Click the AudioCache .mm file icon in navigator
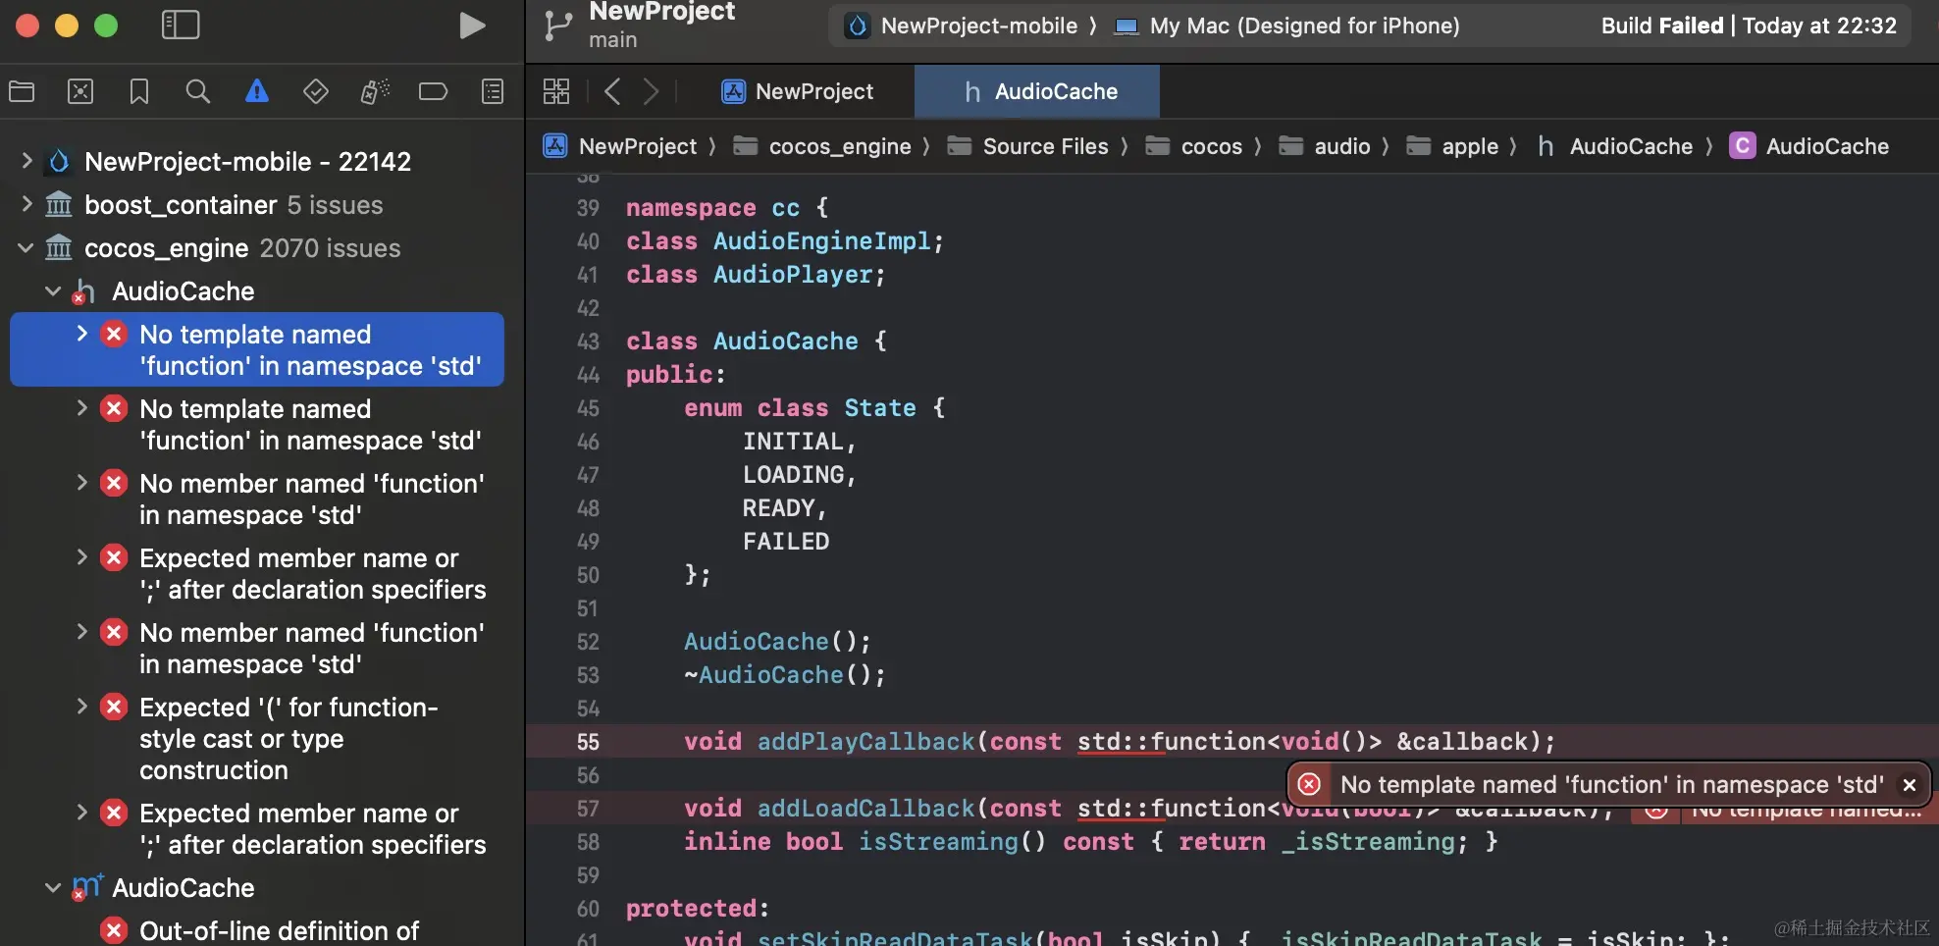Screen dimensions: 1939x946 click(x=86, y=887)
